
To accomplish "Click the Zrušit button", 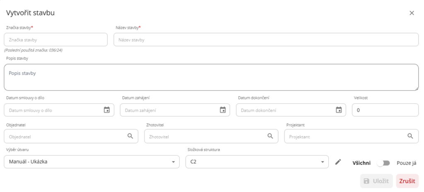I will pyautogui.click(x=407, y=181).
